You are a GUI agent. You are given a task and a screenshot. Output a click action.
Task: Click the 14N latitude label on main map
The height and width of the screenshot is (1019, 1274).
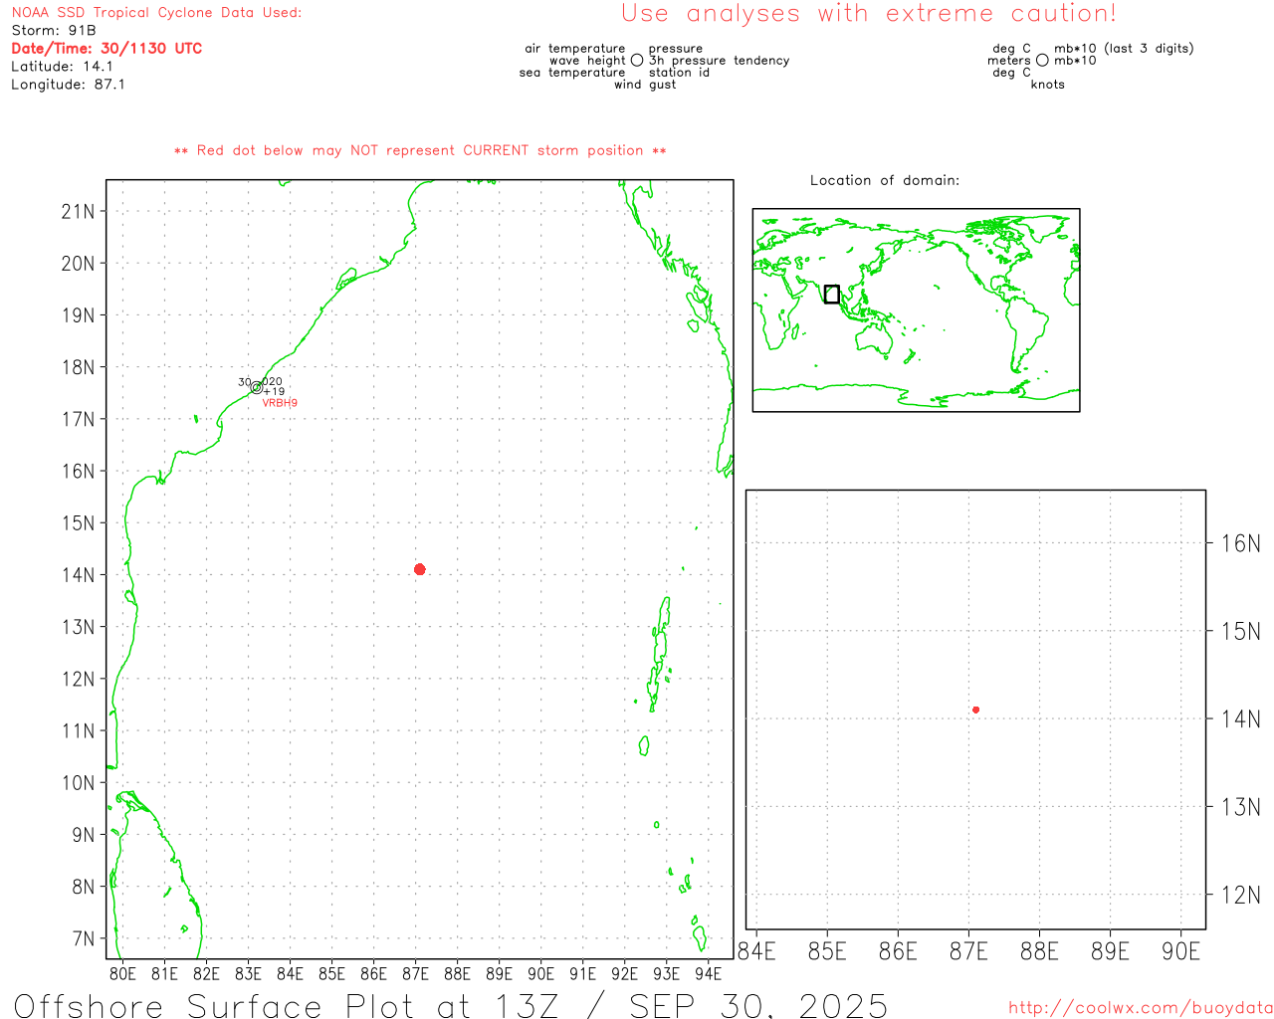pos(78,575)
